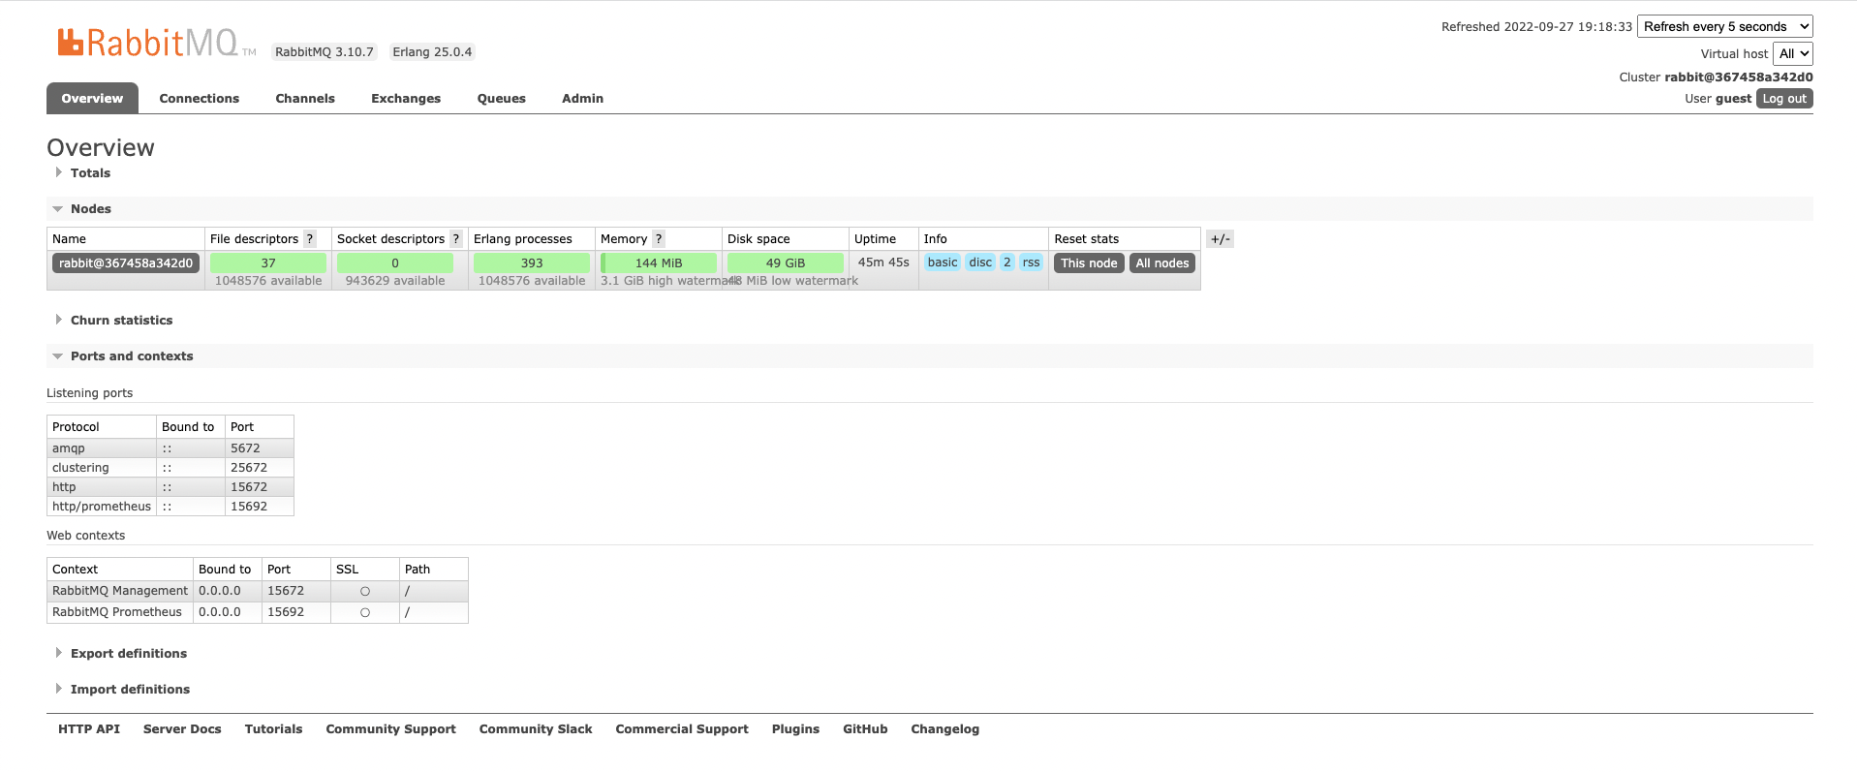Switch to the Queues tab

tap(502, 99)
